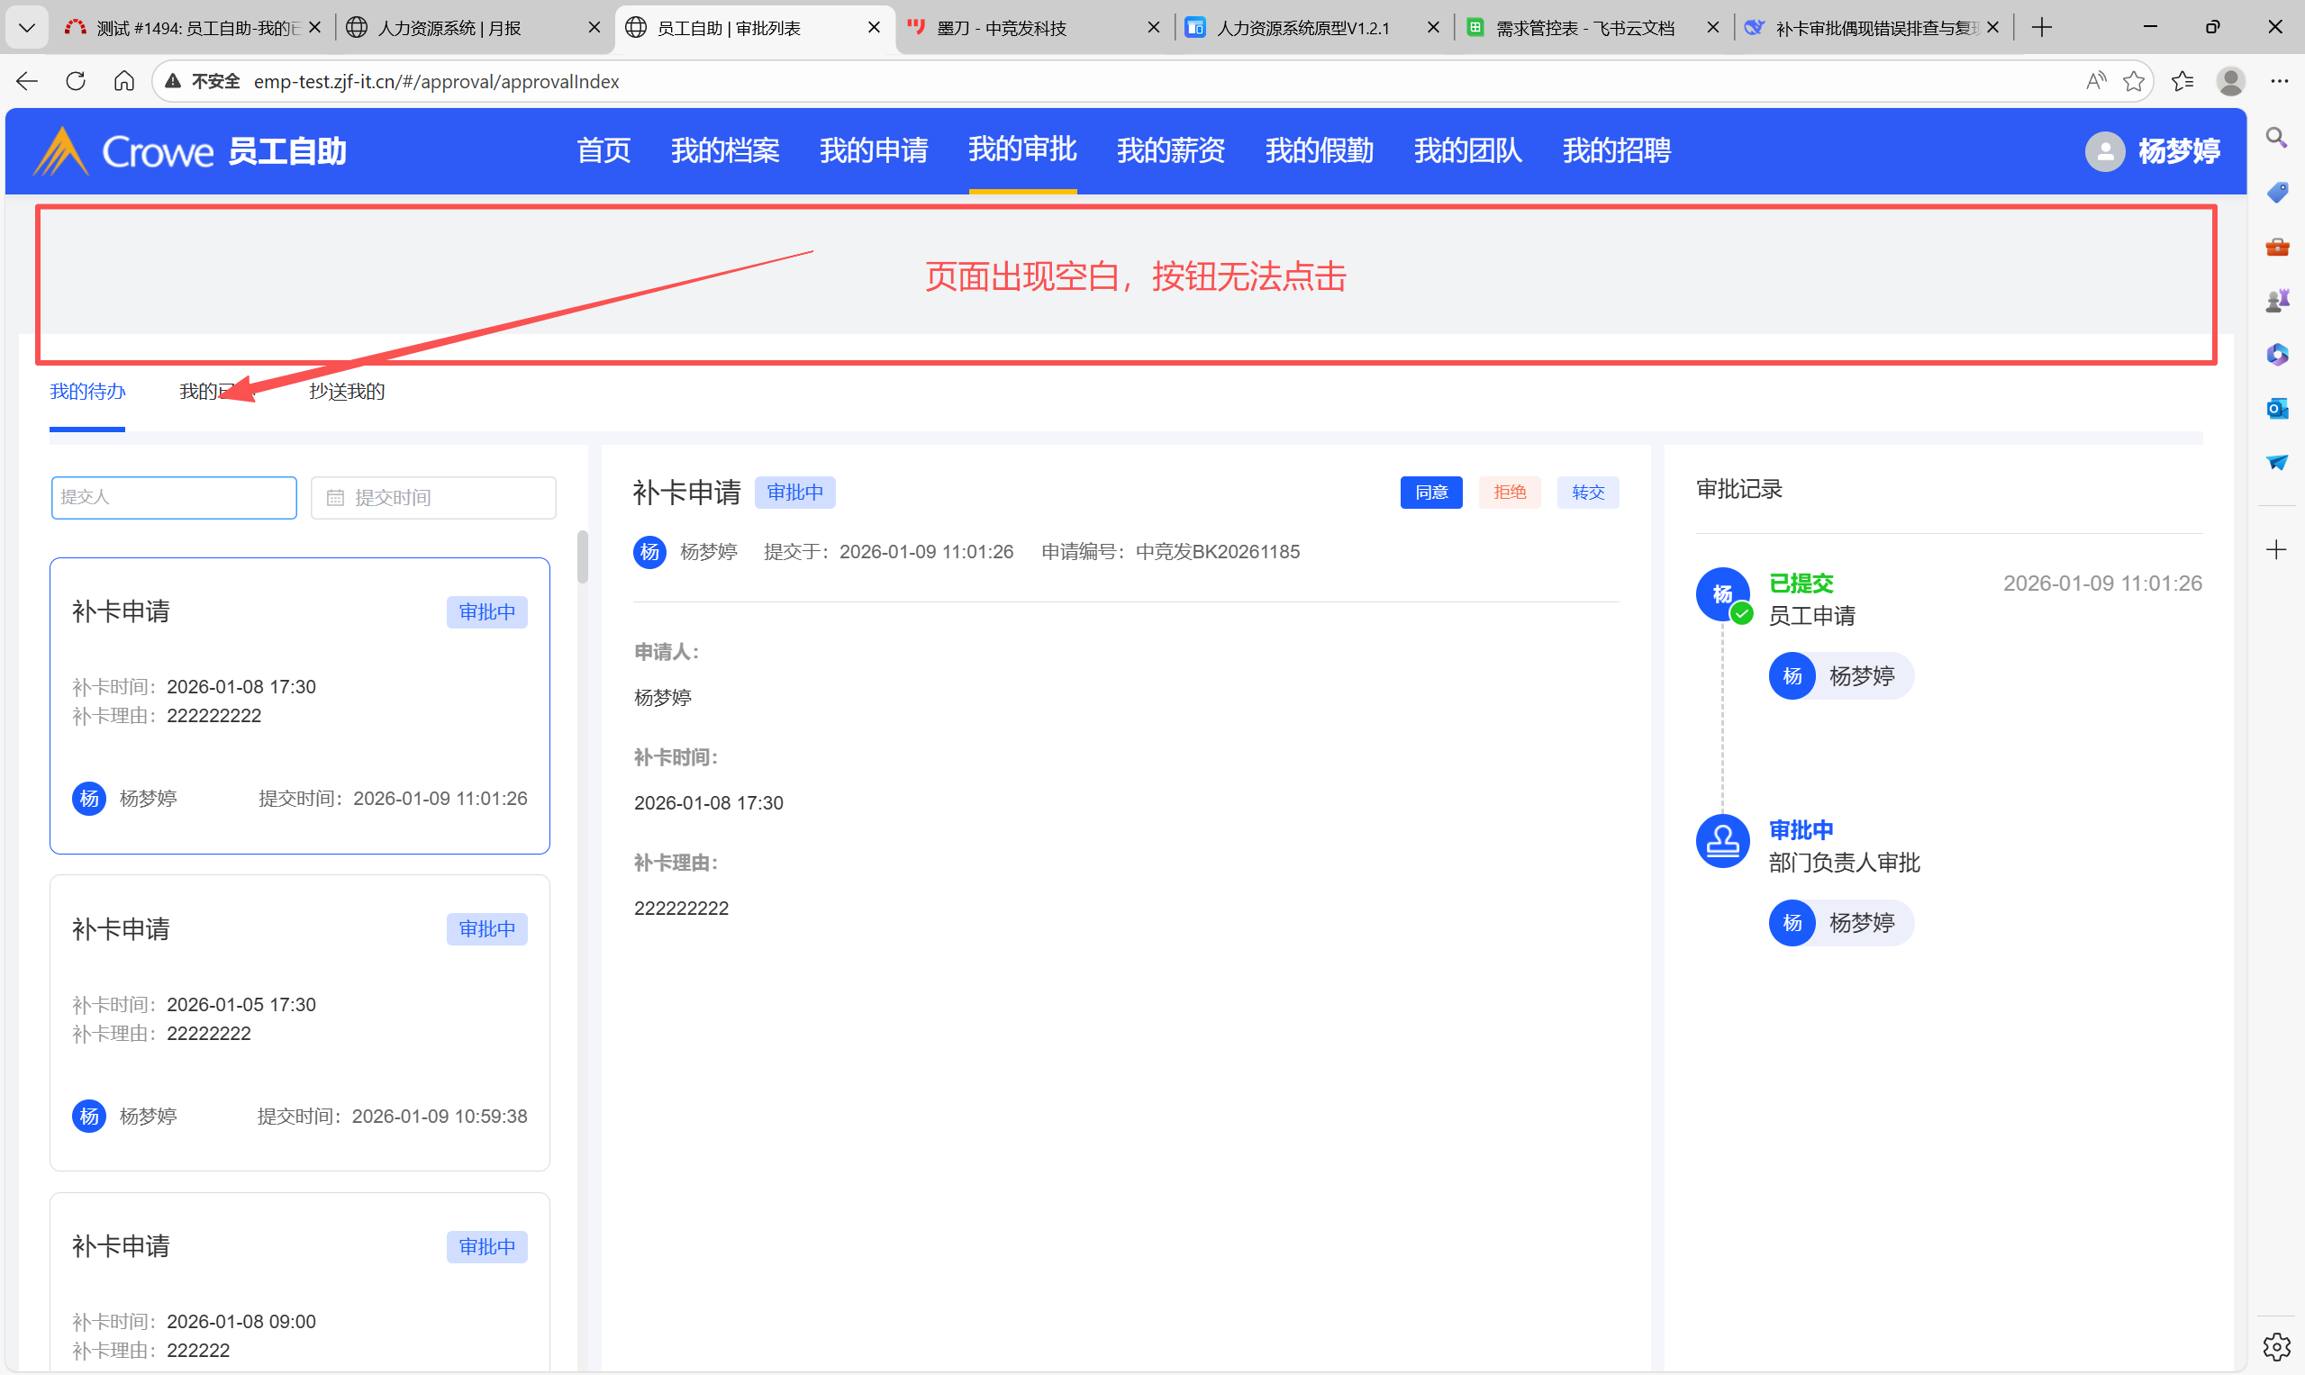Open sidebar tools briefcase icon

(2276, 247)
